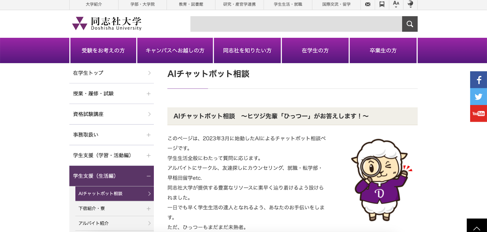Screen dimensions: 487x232
Task: Open 在学生トップ sidebar link
Action: point(111,73)
